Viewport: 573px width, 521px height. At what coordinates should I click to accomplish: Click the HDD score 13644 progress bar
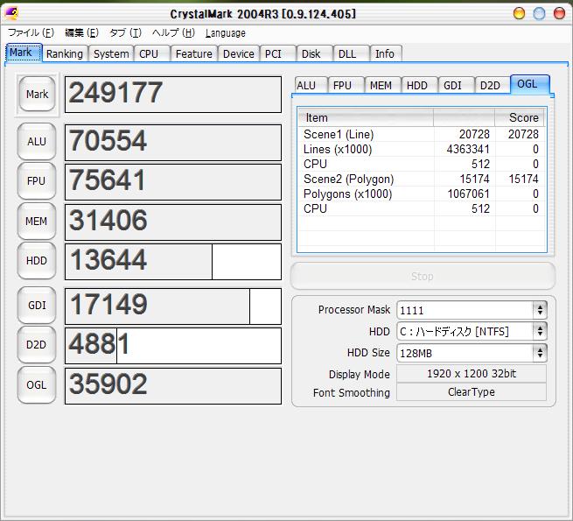pyautogui.click(x=173, y=262)
